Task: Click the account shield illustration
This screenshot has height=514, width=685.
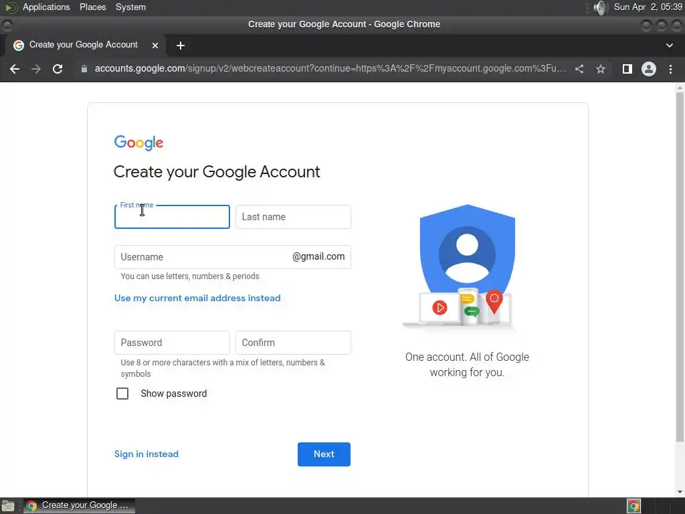Action: [462, 266]
